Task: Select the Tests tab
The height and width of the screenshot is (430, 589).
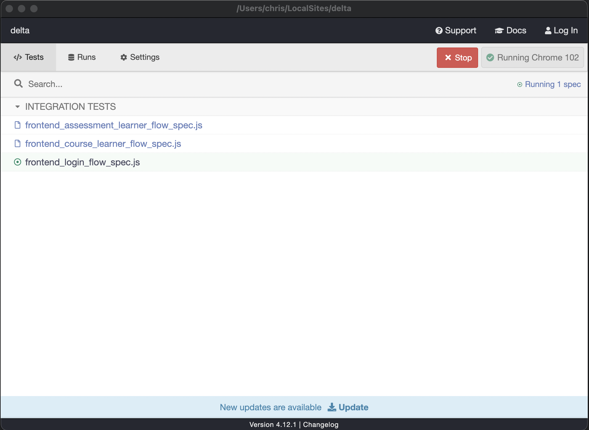Action: pos(29,57)
